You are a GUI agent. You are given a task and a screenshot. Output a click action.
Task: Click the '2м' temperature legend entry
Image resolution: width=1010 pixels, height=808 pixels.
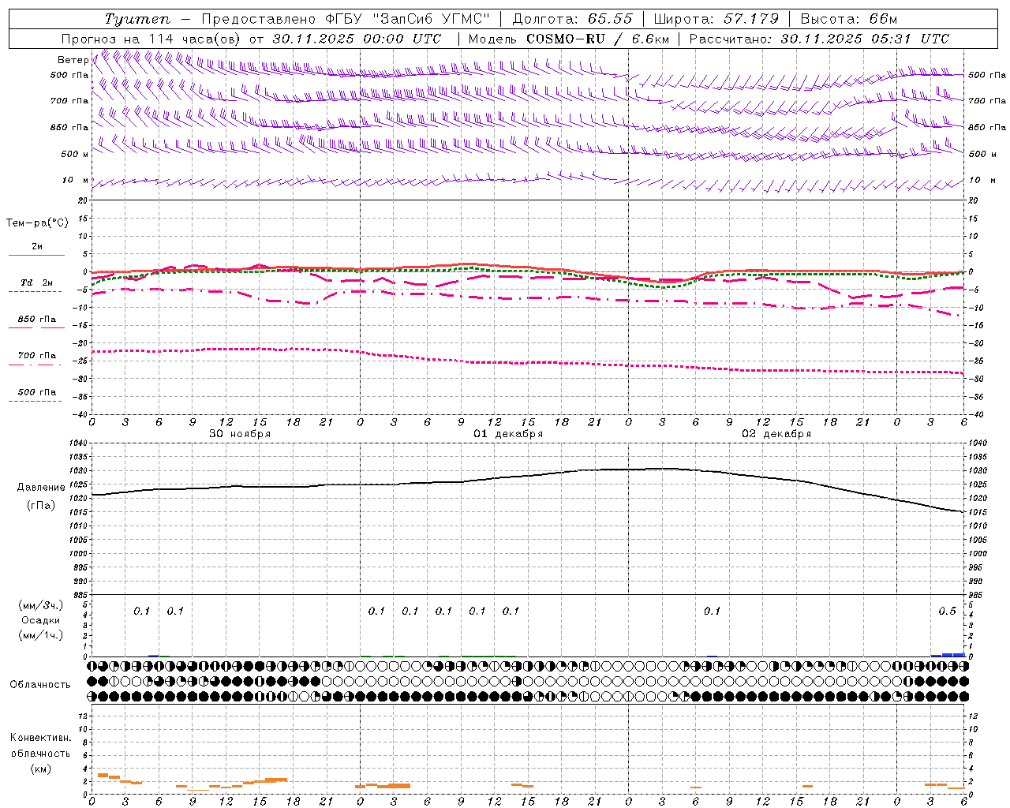[x=37, y=246]
